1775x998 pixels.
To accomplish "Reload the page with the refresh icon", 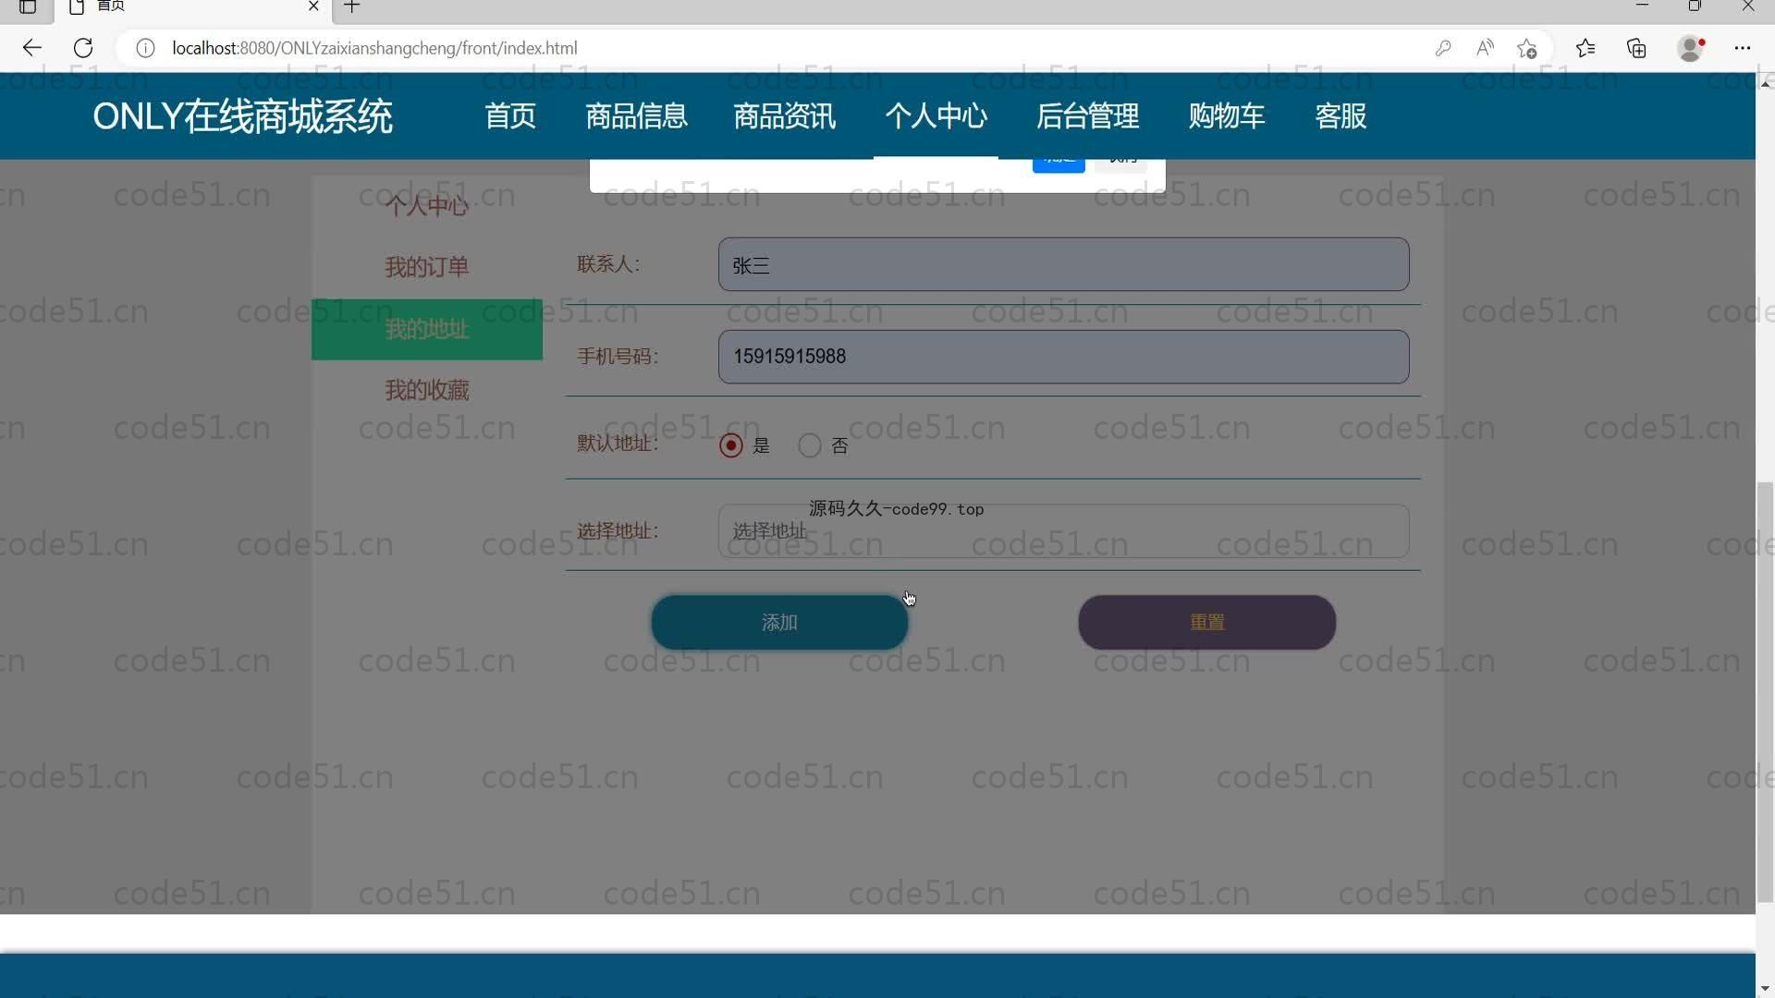I will coord(83,48).
